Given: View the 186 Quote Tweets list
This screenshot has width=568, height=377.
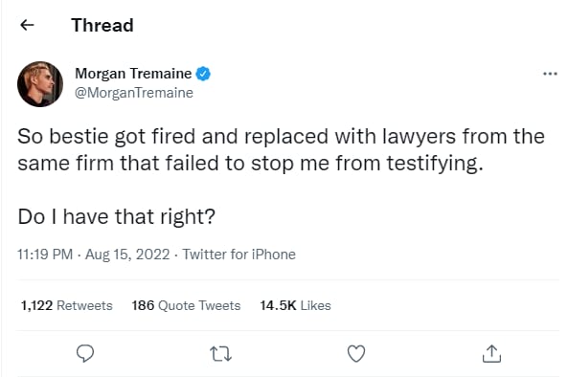Looking at the screenshot, I should [x=186, y=306].
